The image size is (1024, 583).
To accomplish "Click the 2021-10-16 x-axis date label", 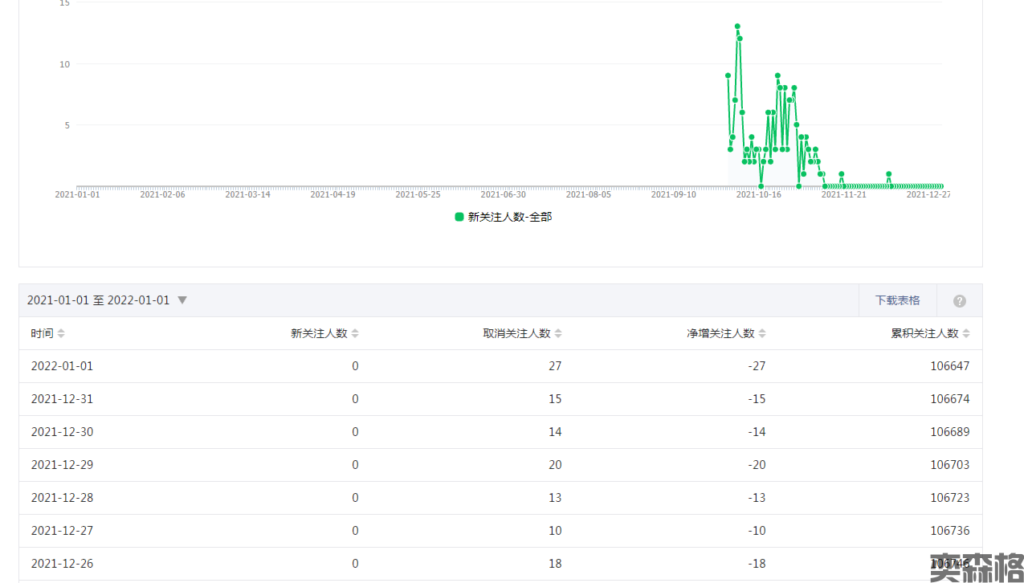I will click(758, 194).
